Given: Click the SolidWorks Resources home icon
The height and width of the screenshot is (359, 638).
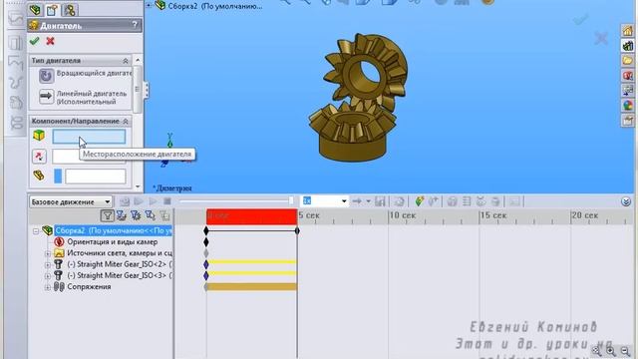Looking at the screenshot, I should pyautogui.click(x=627, y=31).
